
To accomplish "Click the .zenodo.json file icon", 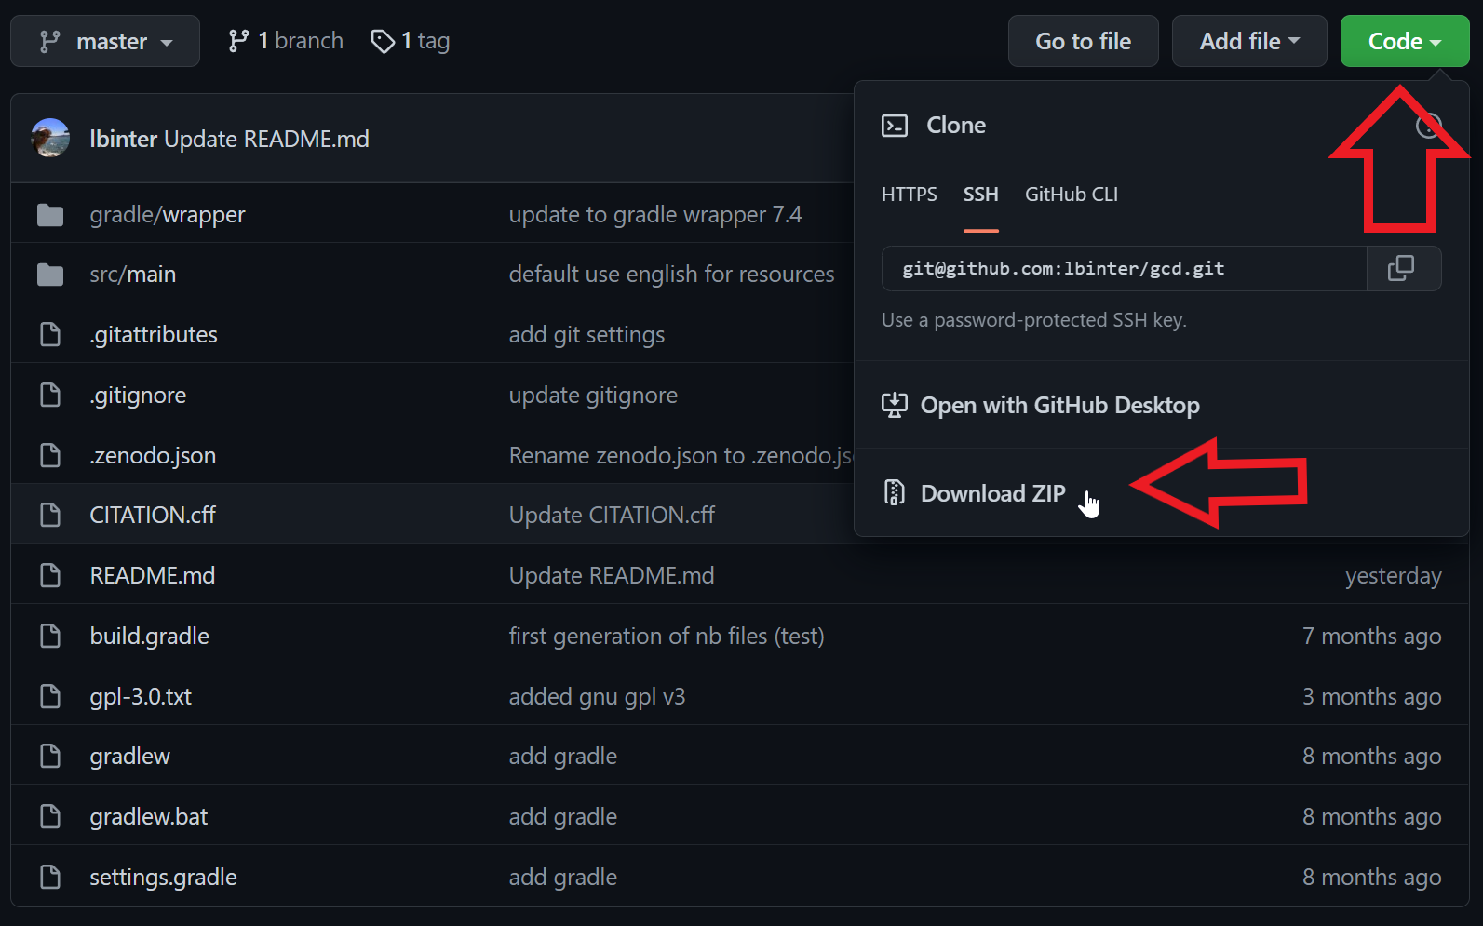I will click(50, 455).
